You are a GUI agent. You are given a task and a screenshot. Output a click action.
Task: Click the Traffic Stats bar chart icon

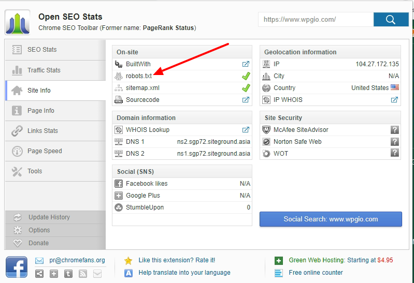coord(17,70)
